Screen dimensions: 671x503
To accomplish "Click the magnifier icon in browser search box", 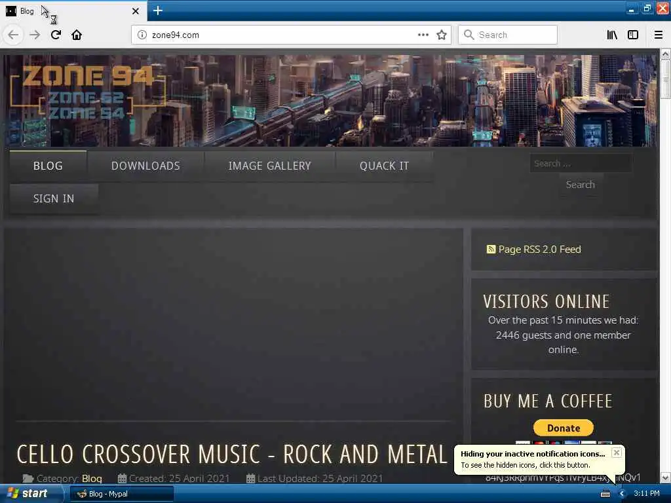I will (x=469, y=35).
